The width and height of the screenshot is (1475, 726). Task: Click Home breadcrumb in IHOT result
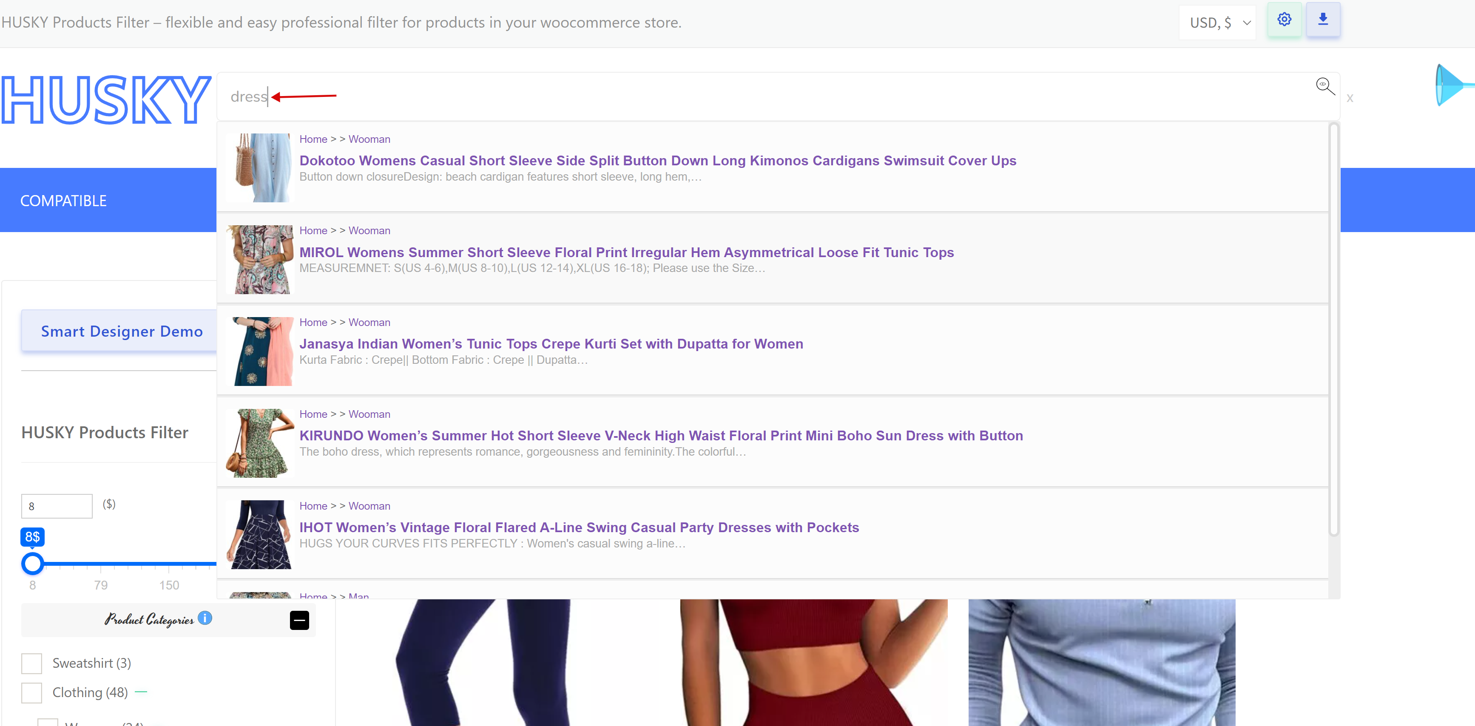313,505
